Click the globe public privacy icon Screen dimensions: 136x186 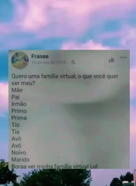coord(73,62)
